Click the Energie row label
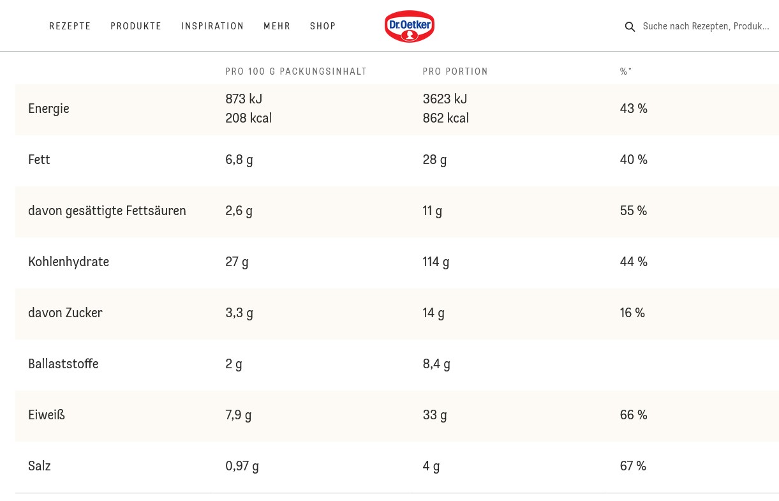This screenshot has width=779, height=501. pos(48,109)
